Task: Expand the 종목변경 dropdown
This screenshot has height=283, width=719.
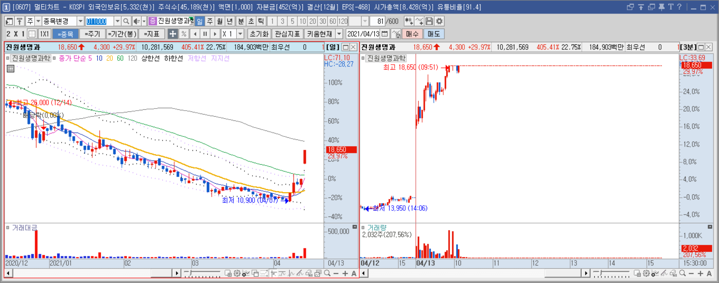Action: point(80,21)
